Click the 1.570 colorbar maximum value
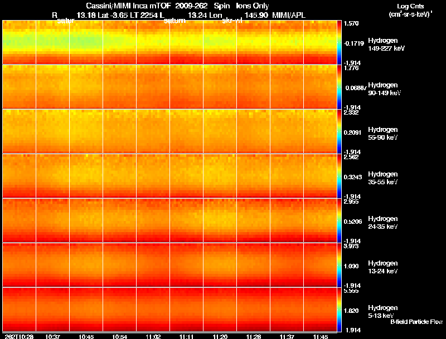 point(351,23)
